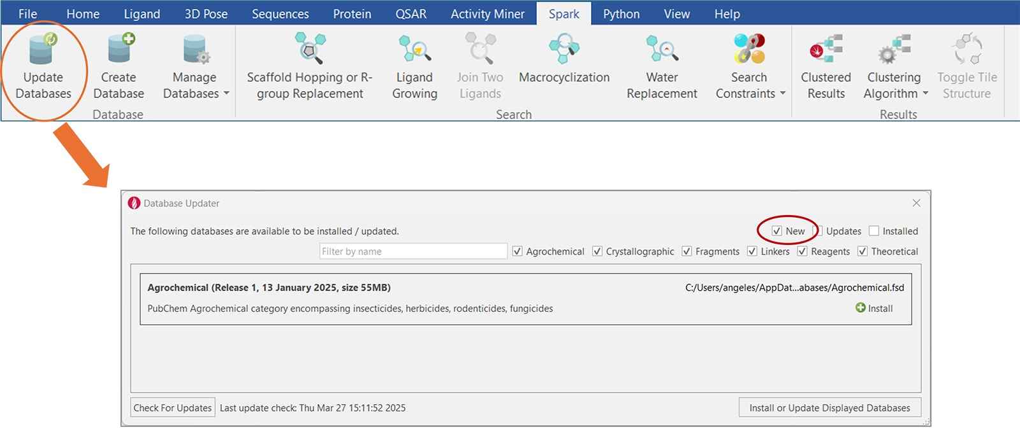Click the Database Updater flame logo
Viewport: 1020px width, 441px height.
[x=134, y=203]
